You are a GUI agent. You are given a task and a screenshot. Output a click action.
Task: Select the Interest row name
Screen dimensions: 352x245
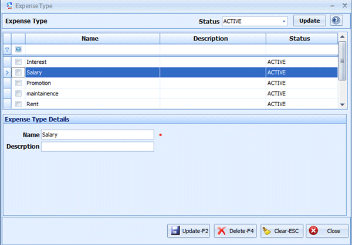coord(36,62)
